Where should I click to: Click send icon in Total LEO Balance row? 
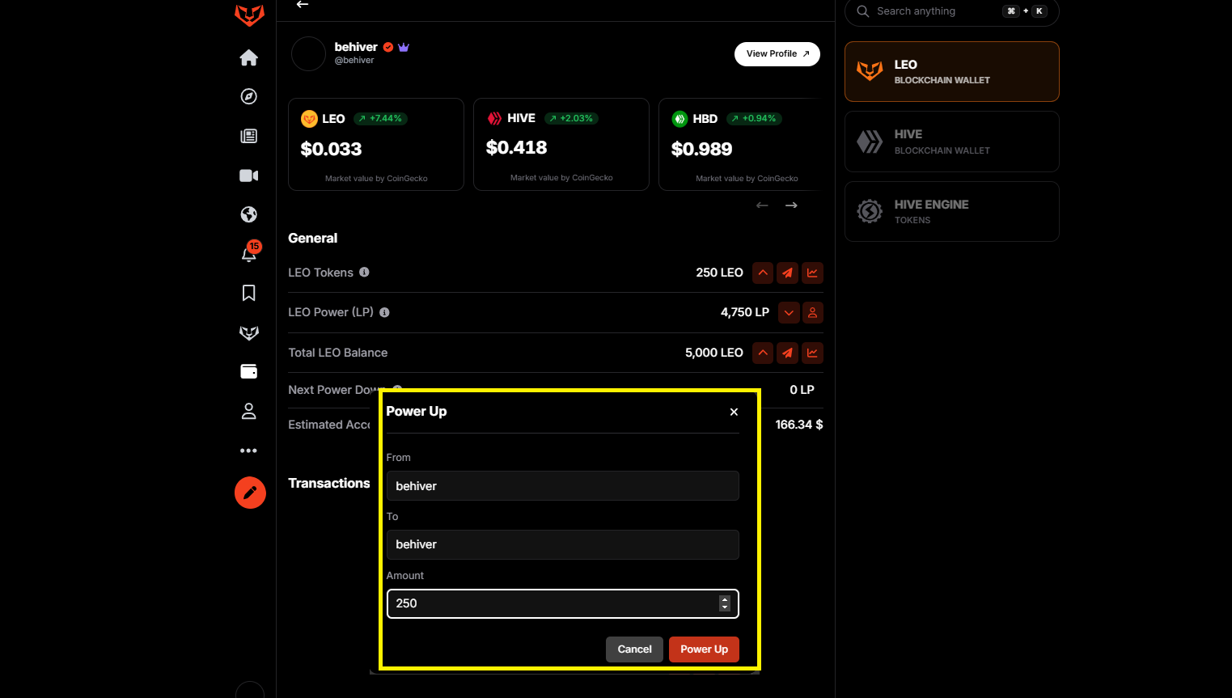pyautogui.click(x=788, y=353)
